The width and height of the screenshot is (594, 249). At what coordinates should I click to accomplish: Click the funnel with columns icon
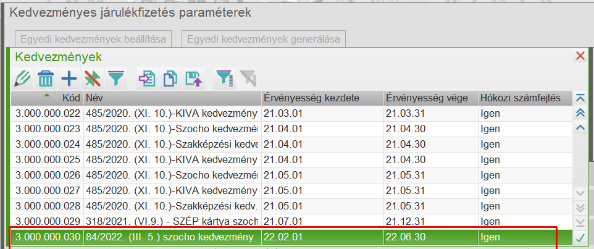click(225, 78)
